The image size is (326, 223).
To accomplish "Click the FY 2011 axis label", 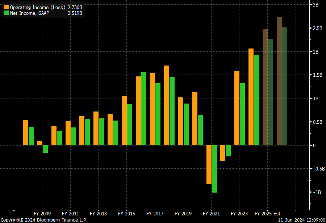I will tap(71, 214).
